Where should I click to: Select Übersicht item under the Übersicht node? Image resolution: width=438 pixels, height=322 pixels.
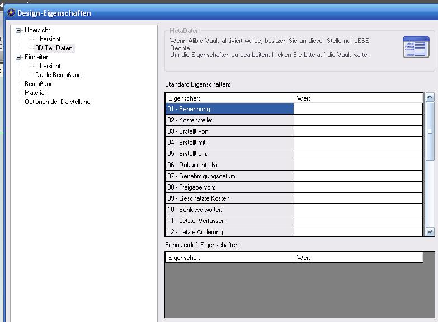[x=48, y=39]
